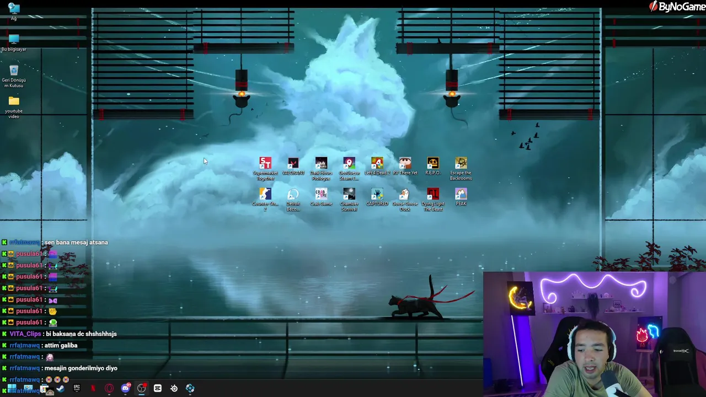Click the blue hexagon taskbar icon
706x397 pixels.
(x=190, y=388)
